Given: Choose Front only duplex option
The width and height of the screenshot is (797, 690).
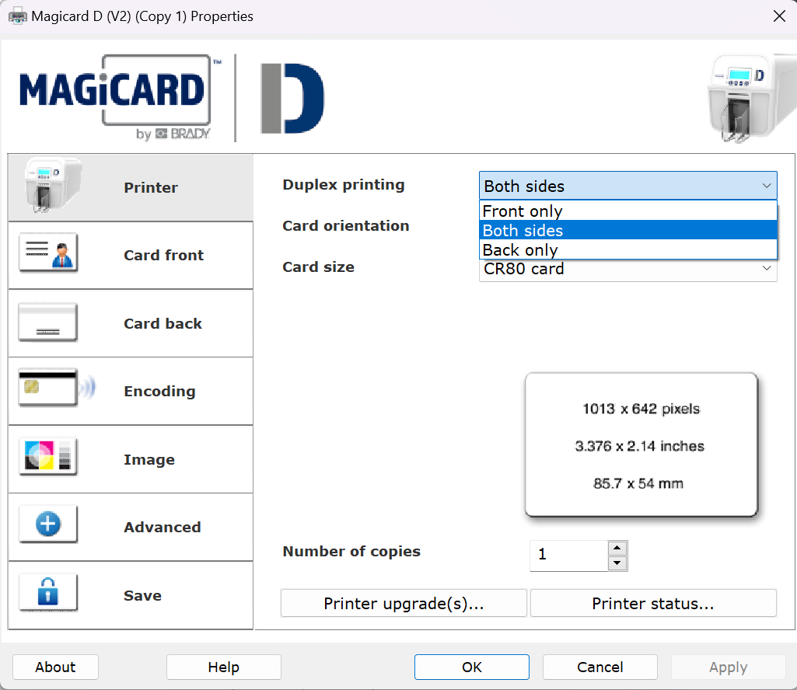Looking at the screenshot, I should click(x=627, y=211).
